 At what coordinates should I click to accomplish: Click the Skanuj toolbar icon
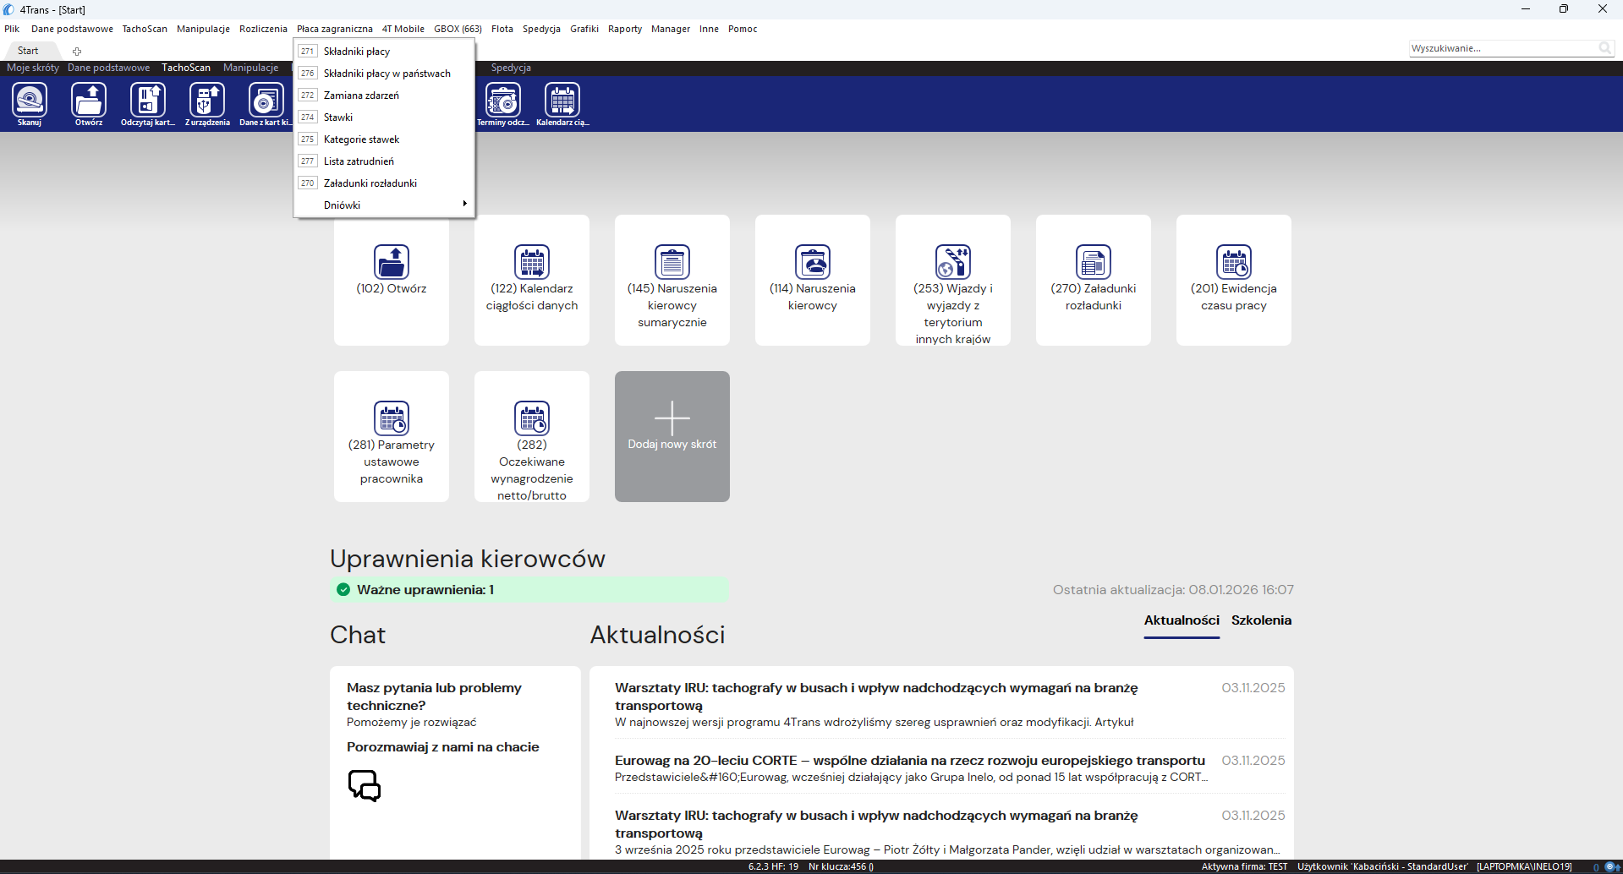tap(30, 104)
